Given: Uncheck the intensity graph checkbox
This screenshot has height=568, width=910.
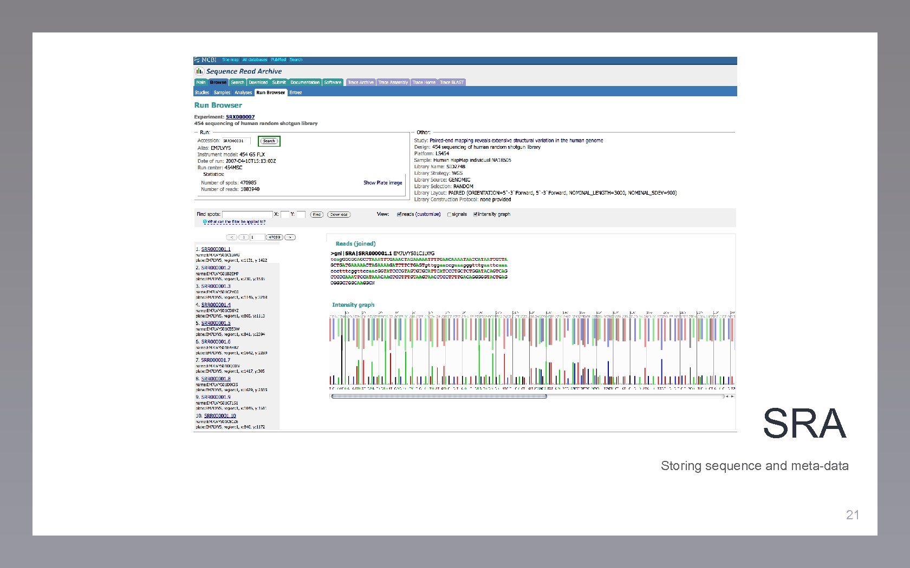Looking at the screenshot, I should (x=475, y=215).
